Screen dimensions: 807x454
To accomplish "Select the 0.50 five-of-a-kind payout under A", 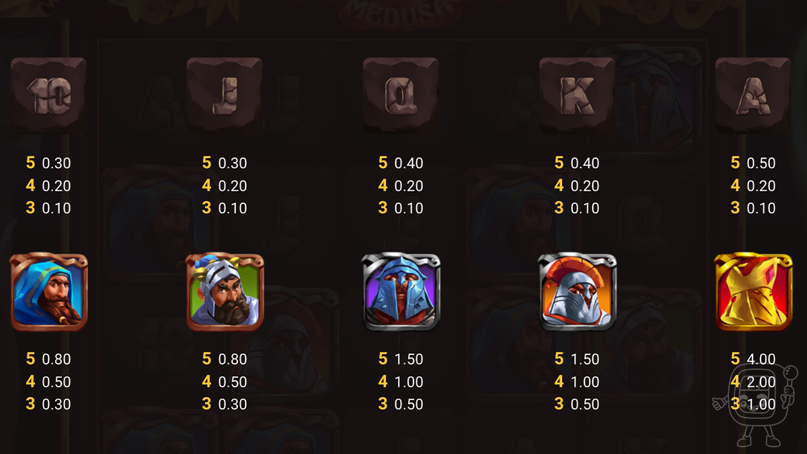I will [761, 163].
